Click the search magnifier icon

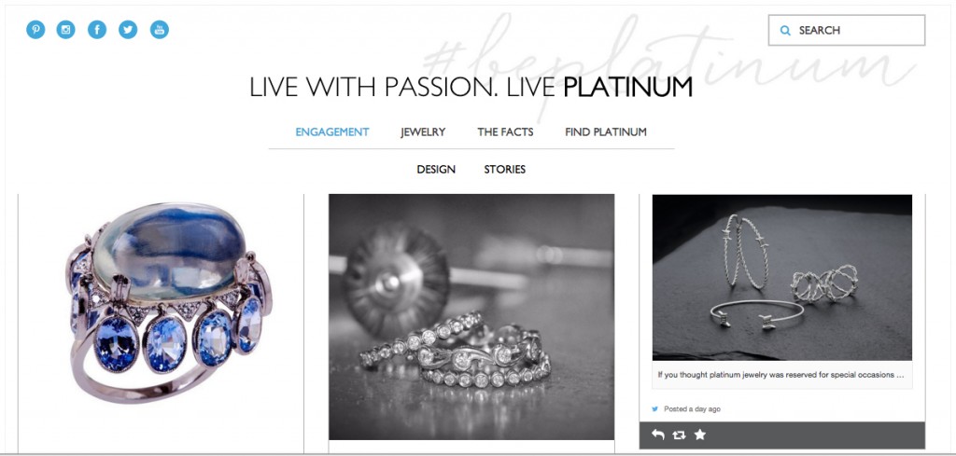click(x=785, y=31)
